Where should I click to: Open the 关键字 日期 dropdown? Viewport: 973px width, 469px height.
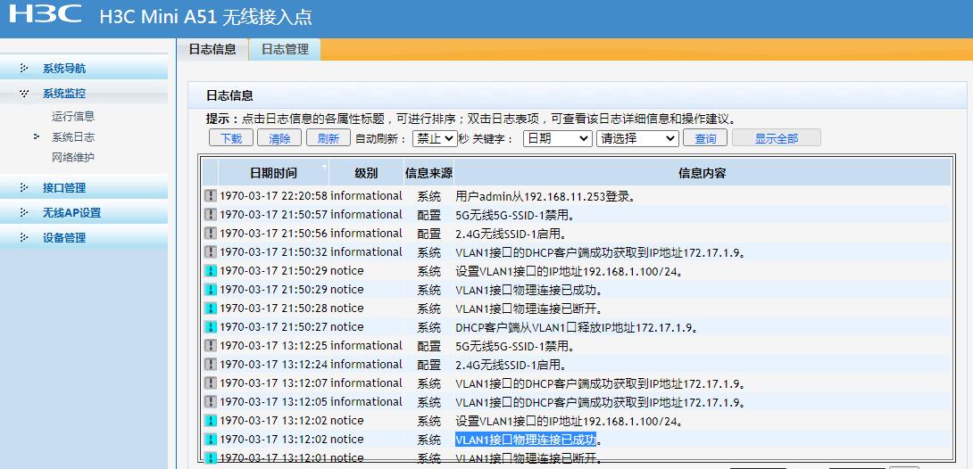(x=557, y=138)
